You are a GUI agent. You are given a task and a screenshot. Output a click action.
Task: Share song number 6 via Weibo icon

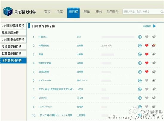[154, 80]
